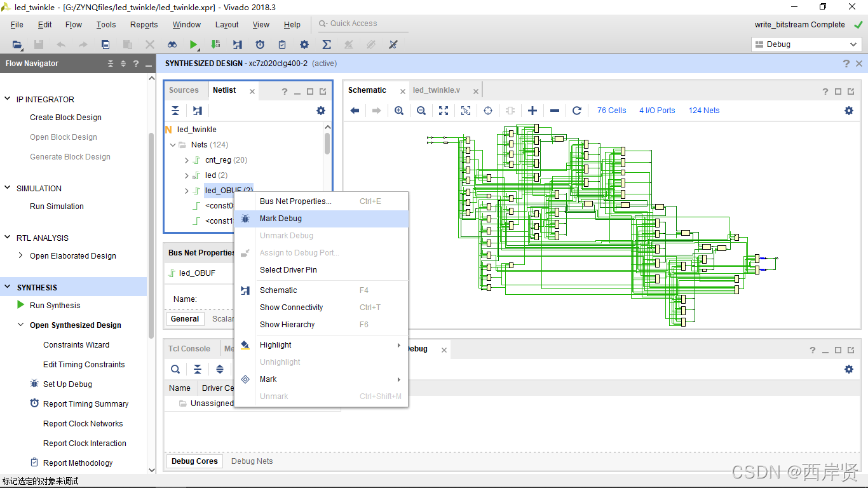The height and width of the screenshot is (488, 868).
Task: Zoom out on the schematic
Action: pyautogui.click(x=421, y=111)
